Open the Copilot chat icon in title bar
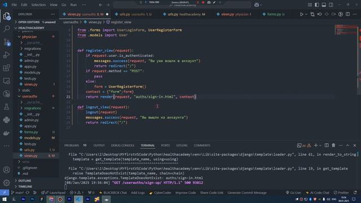 (x=257, y=5)
